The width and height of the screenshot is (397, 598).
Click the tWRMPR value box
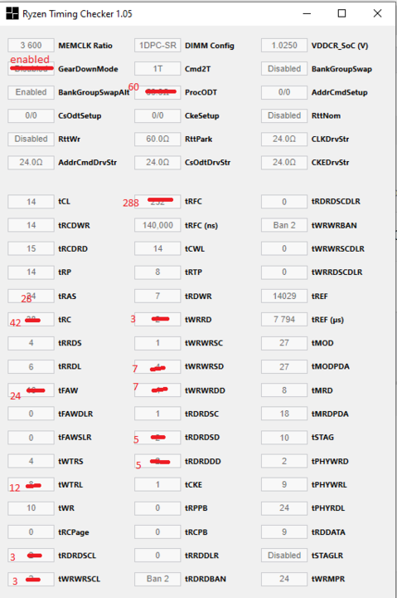pyautogui.click(x=284, y=579)
